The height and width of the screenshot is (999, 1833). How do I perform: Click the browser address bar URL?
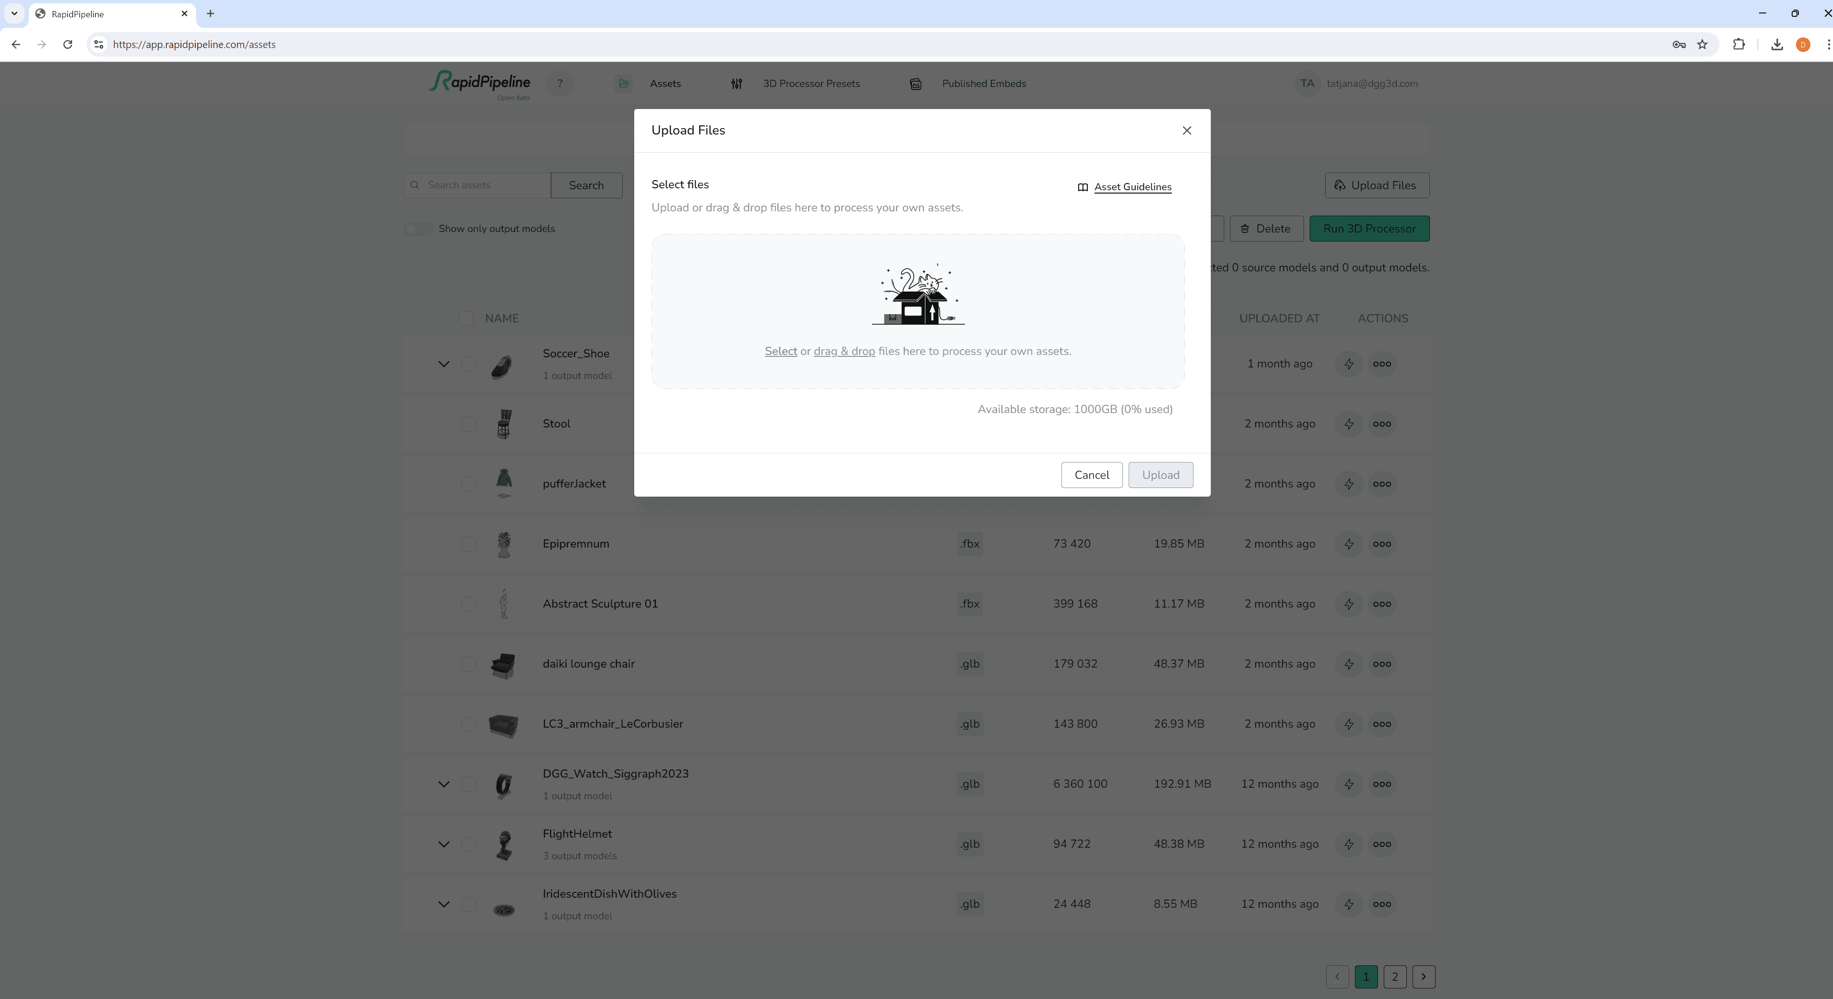click(194, 44)
